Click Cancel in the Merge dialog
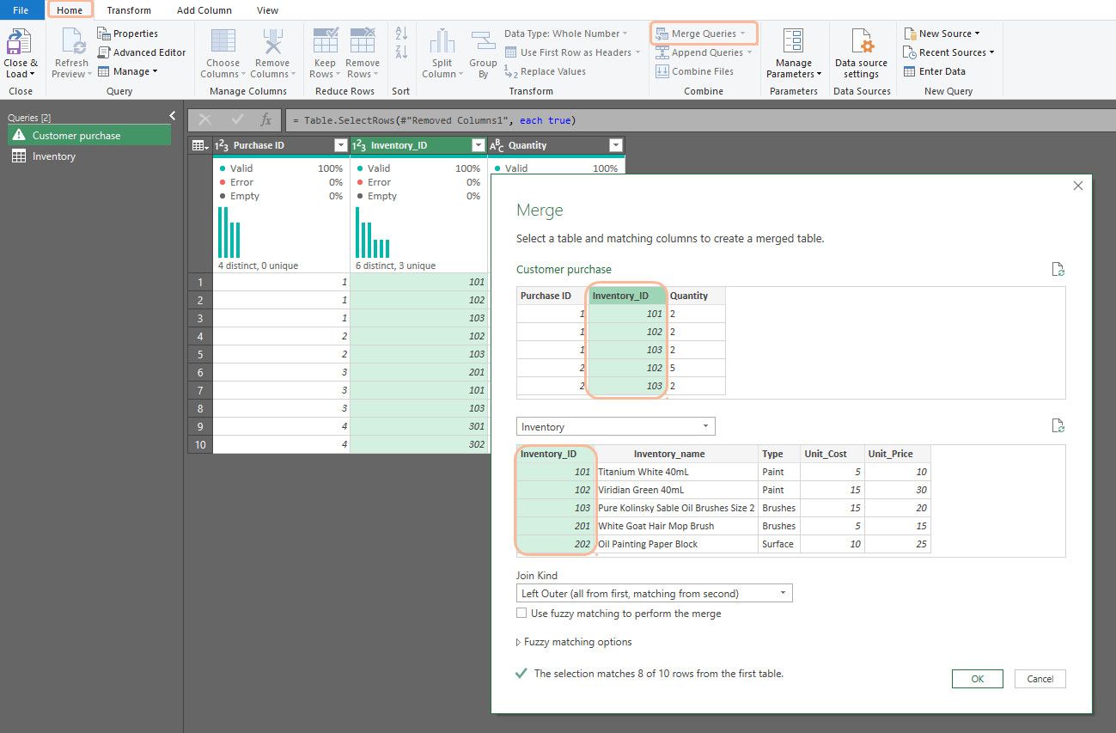 1040,679
